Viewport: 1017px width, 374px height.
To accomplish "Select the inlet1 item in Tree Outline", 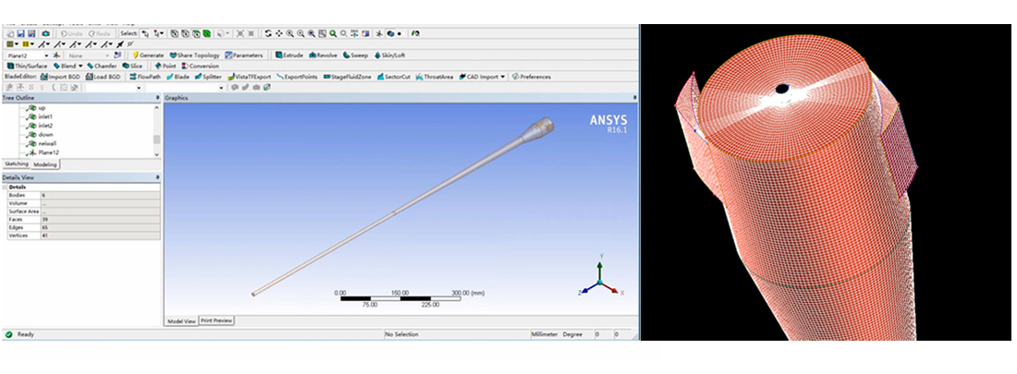I will pos(43,117).
